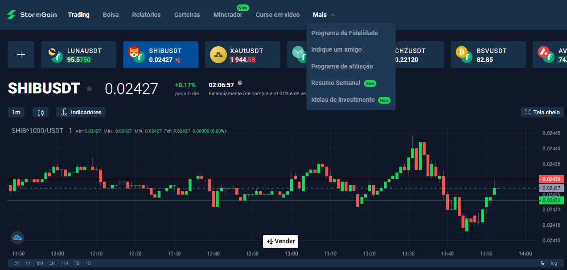Image resolution: width=567 pixels, height=270 pixels.
Task: Click the green 0.02423 price label
Action: click(x=551, y=200)
